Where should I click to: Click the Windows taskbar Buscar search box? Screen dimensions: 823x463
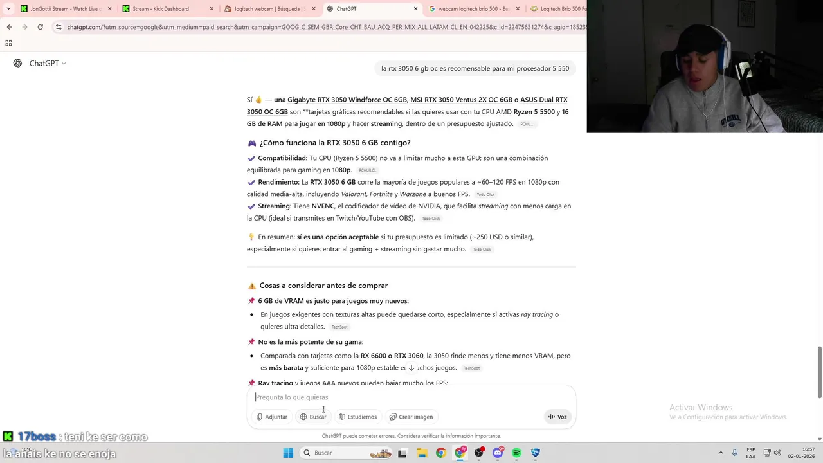[x=347, y=453]
